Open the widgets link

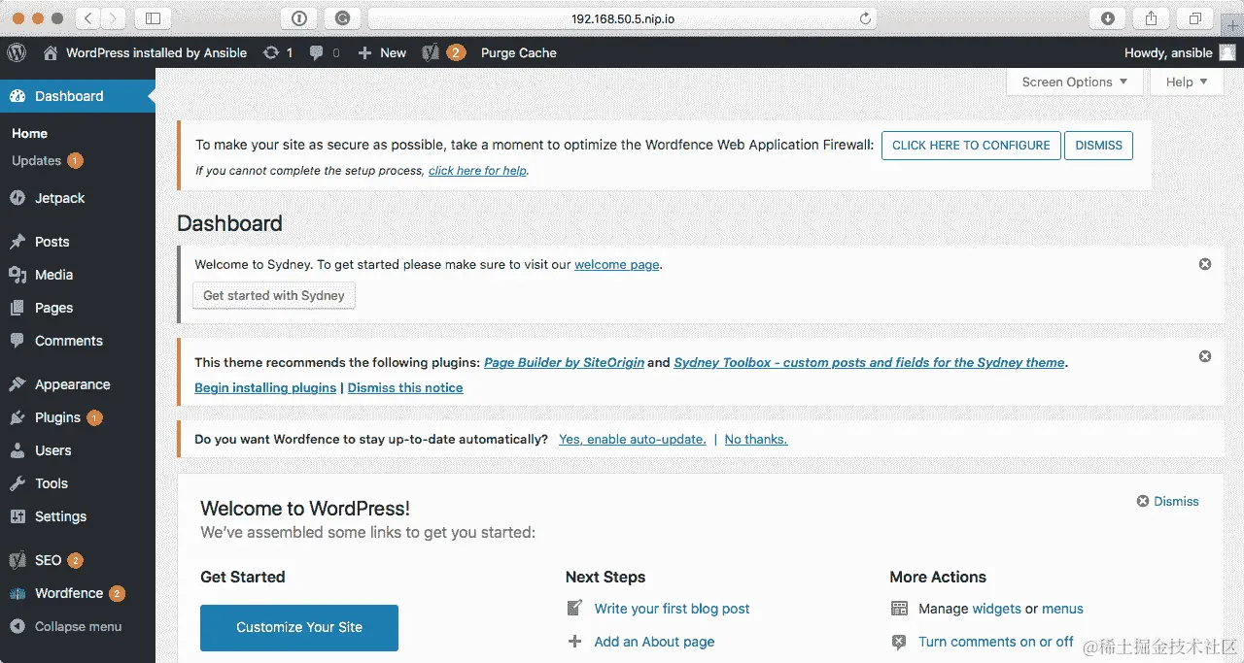click(996, 609)
